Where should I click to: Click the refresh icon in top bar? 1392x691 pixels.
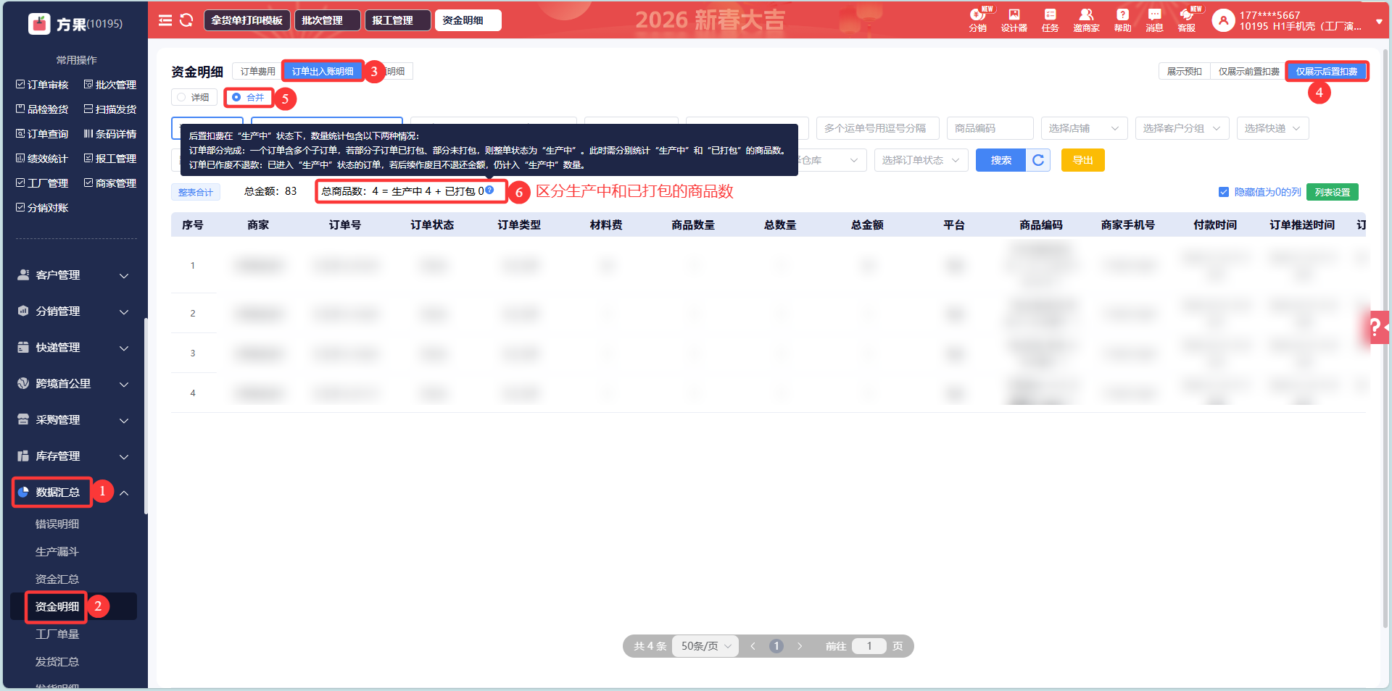186,20
